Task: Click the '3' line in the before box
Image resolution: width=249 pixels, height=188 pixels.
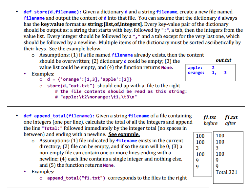Action: (197, 148)
